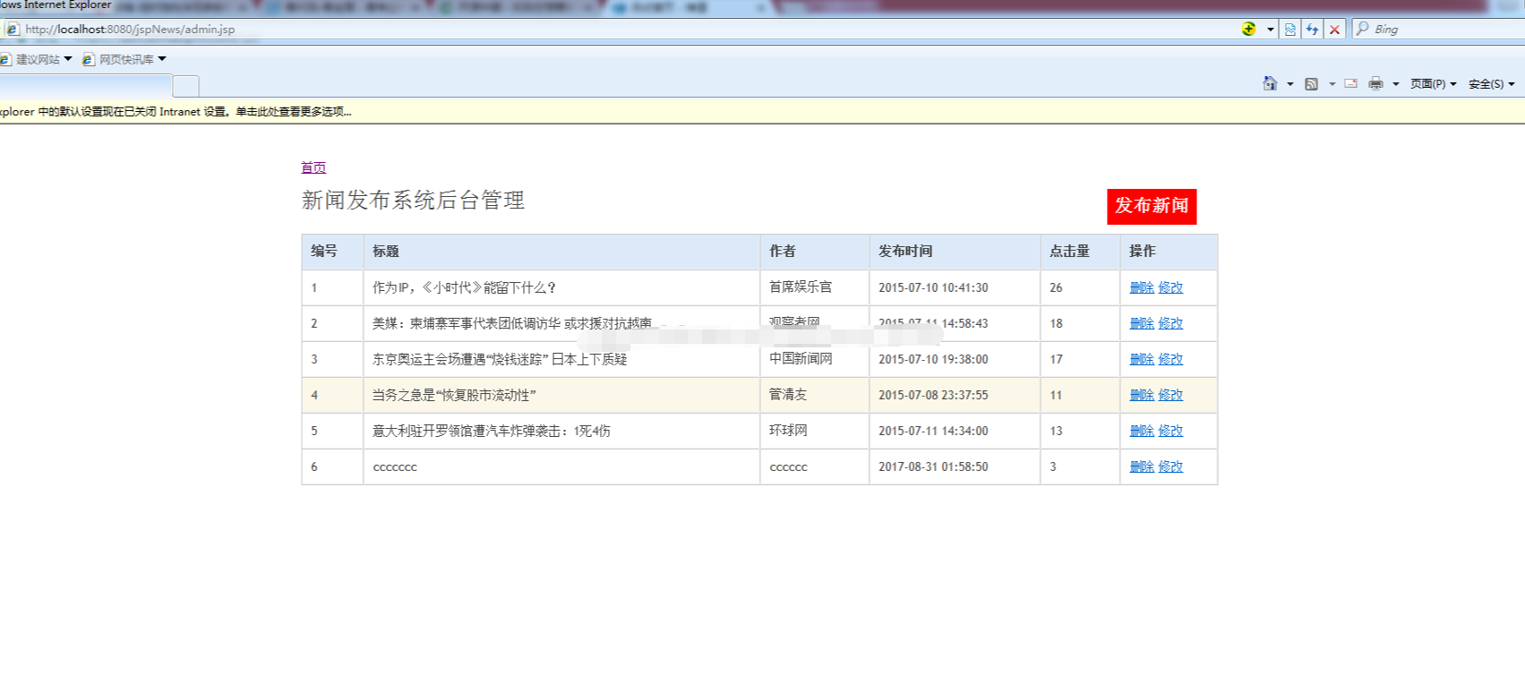Click date 2015-07-11 14:34:00
Viewport: 1525px width, 693px height.
[x=933, y=431]
